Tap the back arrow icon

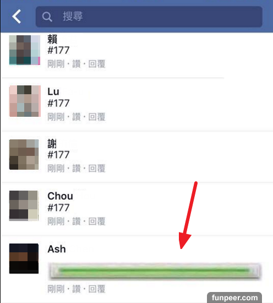pos(17,17)
